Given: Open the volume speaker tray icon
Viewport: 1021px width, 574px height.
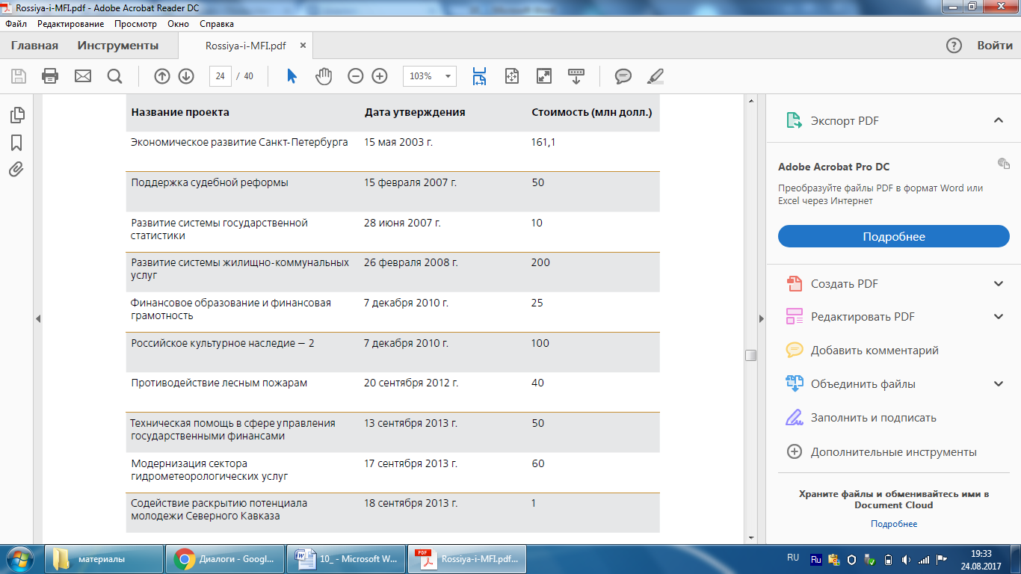Looking at the screenshot, I should click(906, 559).
